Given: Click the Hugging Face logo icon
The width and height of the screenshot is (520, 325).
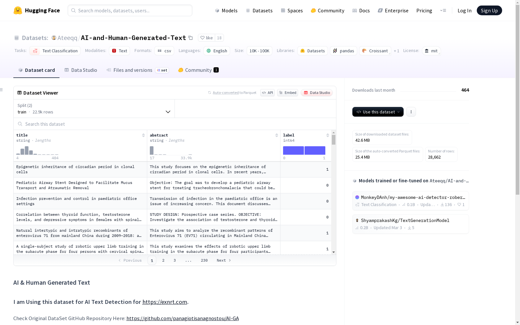Looking at the screenshot, I should [18, 10].
